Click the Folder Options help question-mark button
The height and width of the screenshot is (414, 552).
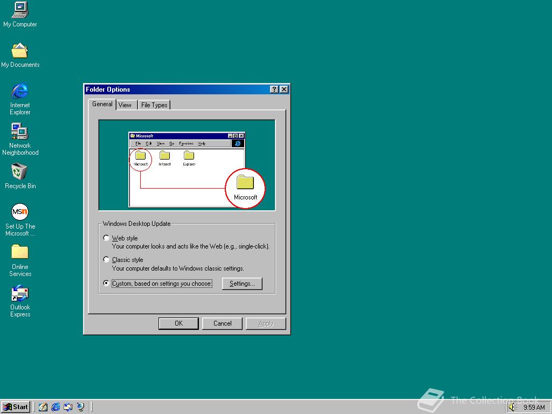274,89
